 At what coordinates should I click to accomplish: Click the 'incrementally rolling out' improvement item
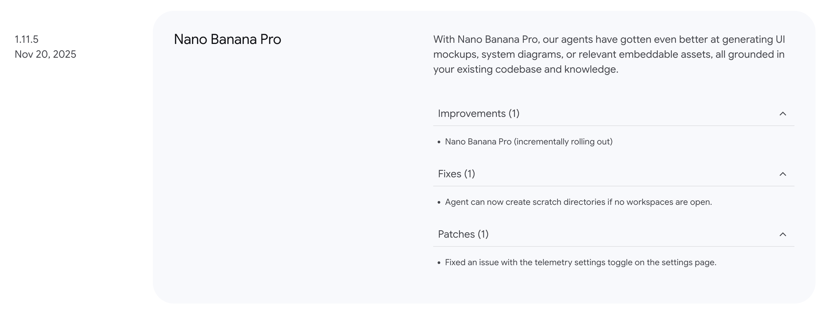528,142
